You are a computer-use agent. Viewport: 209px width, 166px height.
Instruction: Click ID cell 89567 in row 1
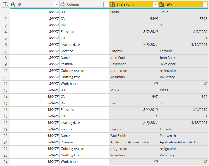pos(35,12)
